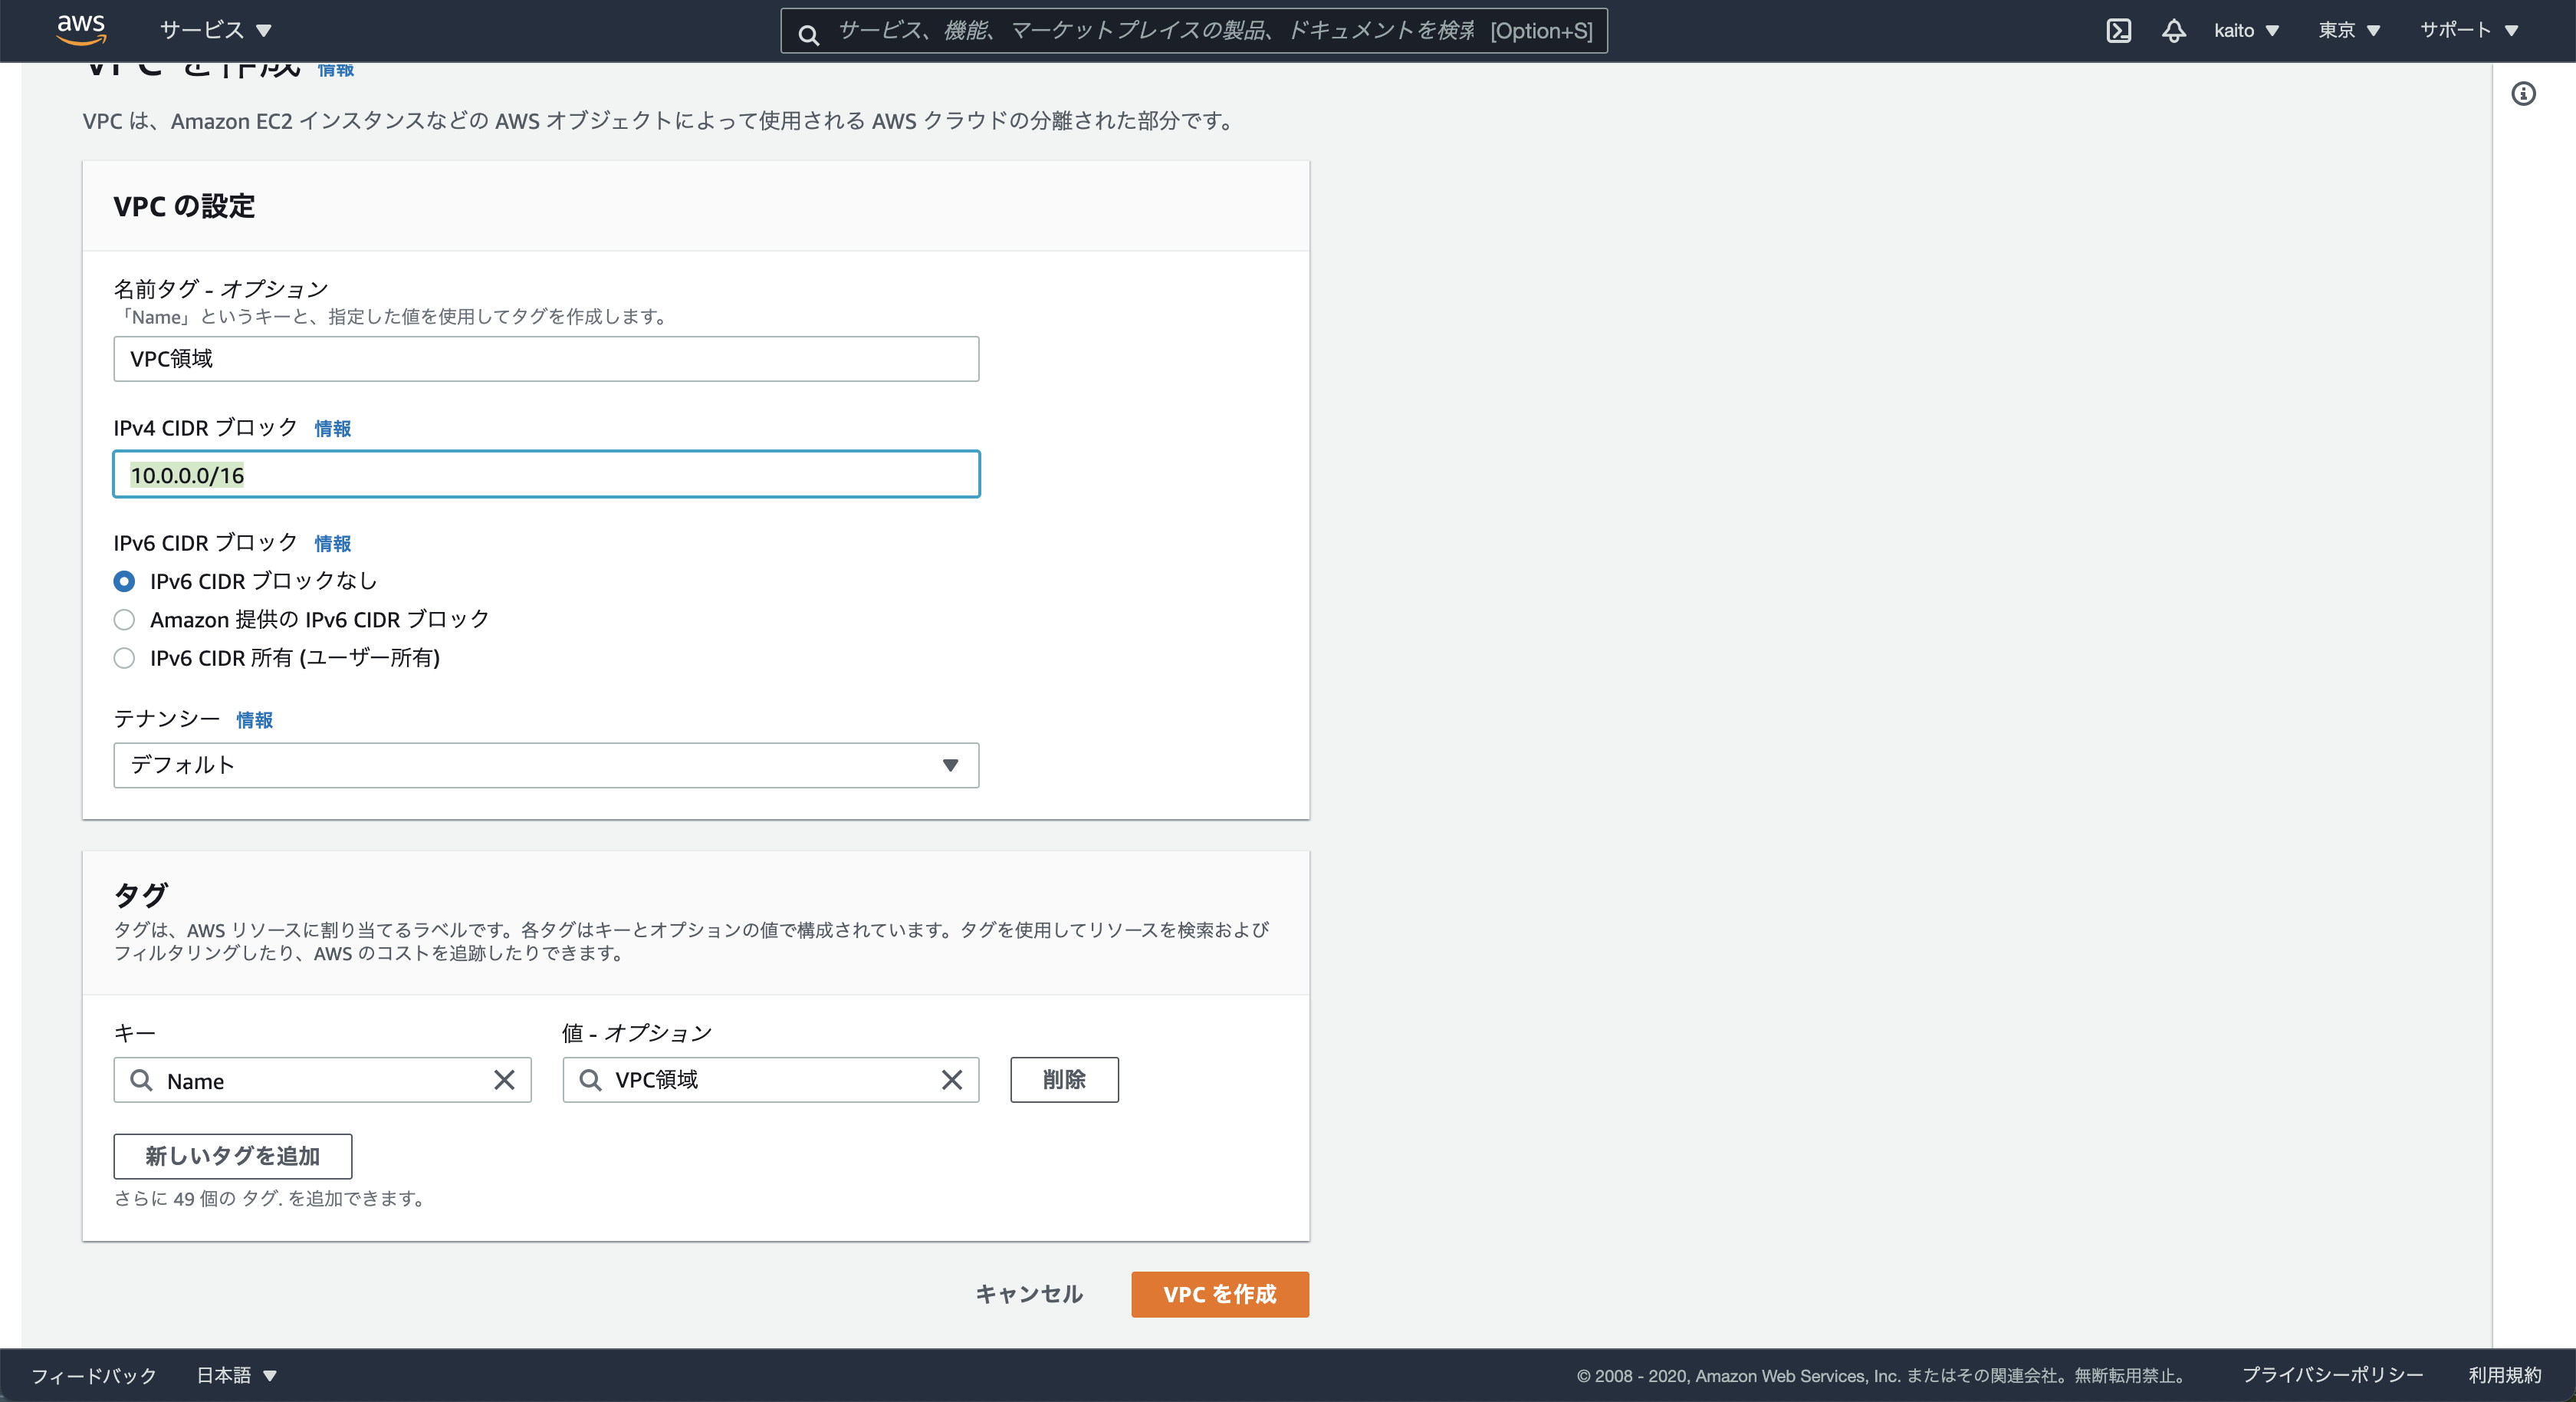Image resolution: width=2576 pixels, height=1402 pixels.
Task: Select Amazon 提供の IPv6 CIDR ブロック option
Action: coord(124,620)
